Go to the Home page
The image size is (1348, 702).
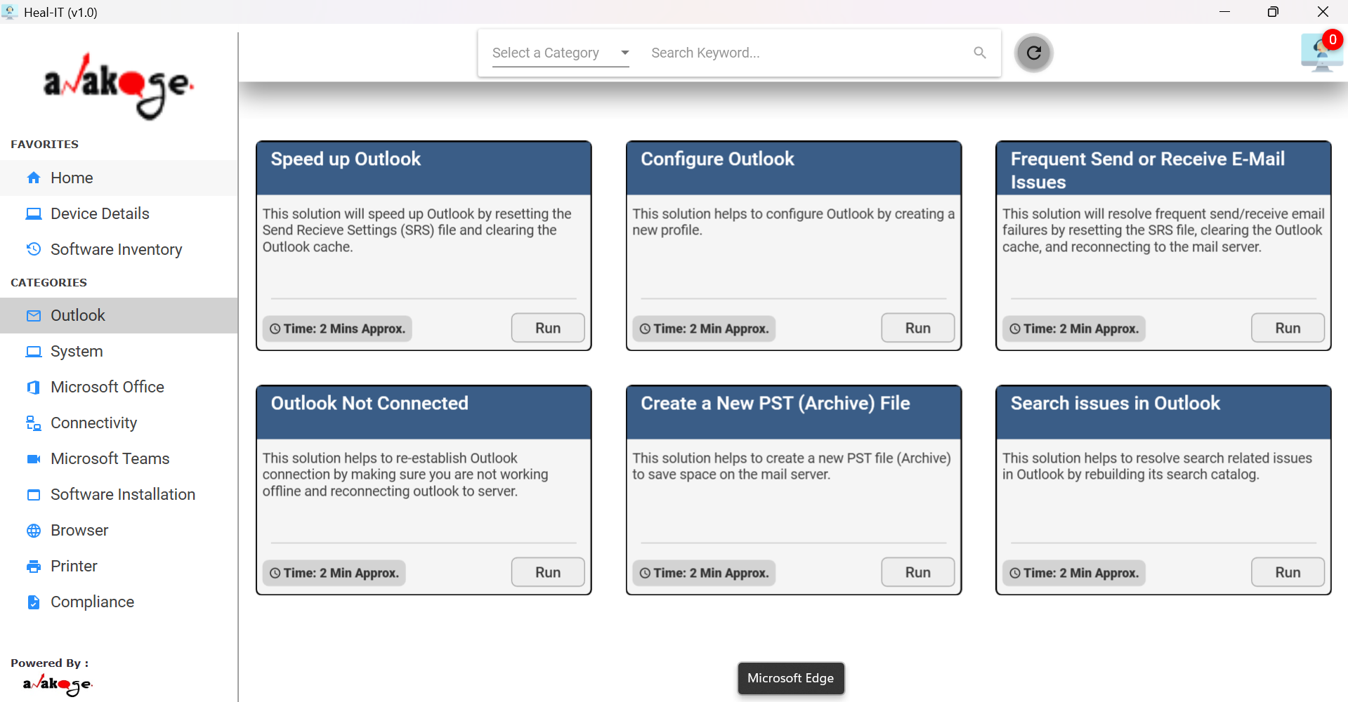click(x=119, y=178)
